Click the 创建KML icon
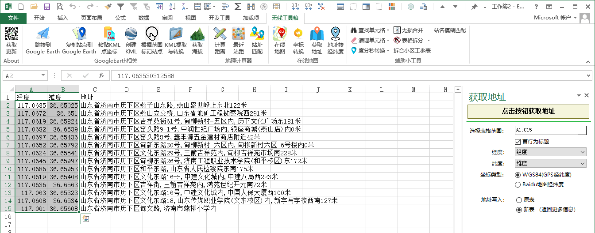 pyautogui.click(x=131, y=34)
